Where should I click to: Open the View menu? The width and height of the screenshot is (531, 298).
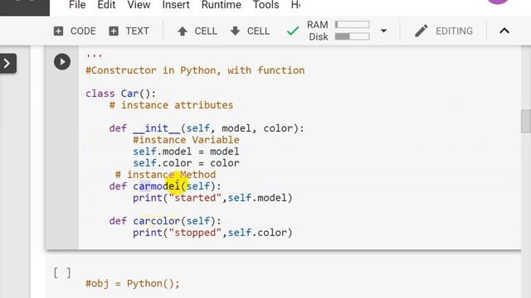coord(139,5)
